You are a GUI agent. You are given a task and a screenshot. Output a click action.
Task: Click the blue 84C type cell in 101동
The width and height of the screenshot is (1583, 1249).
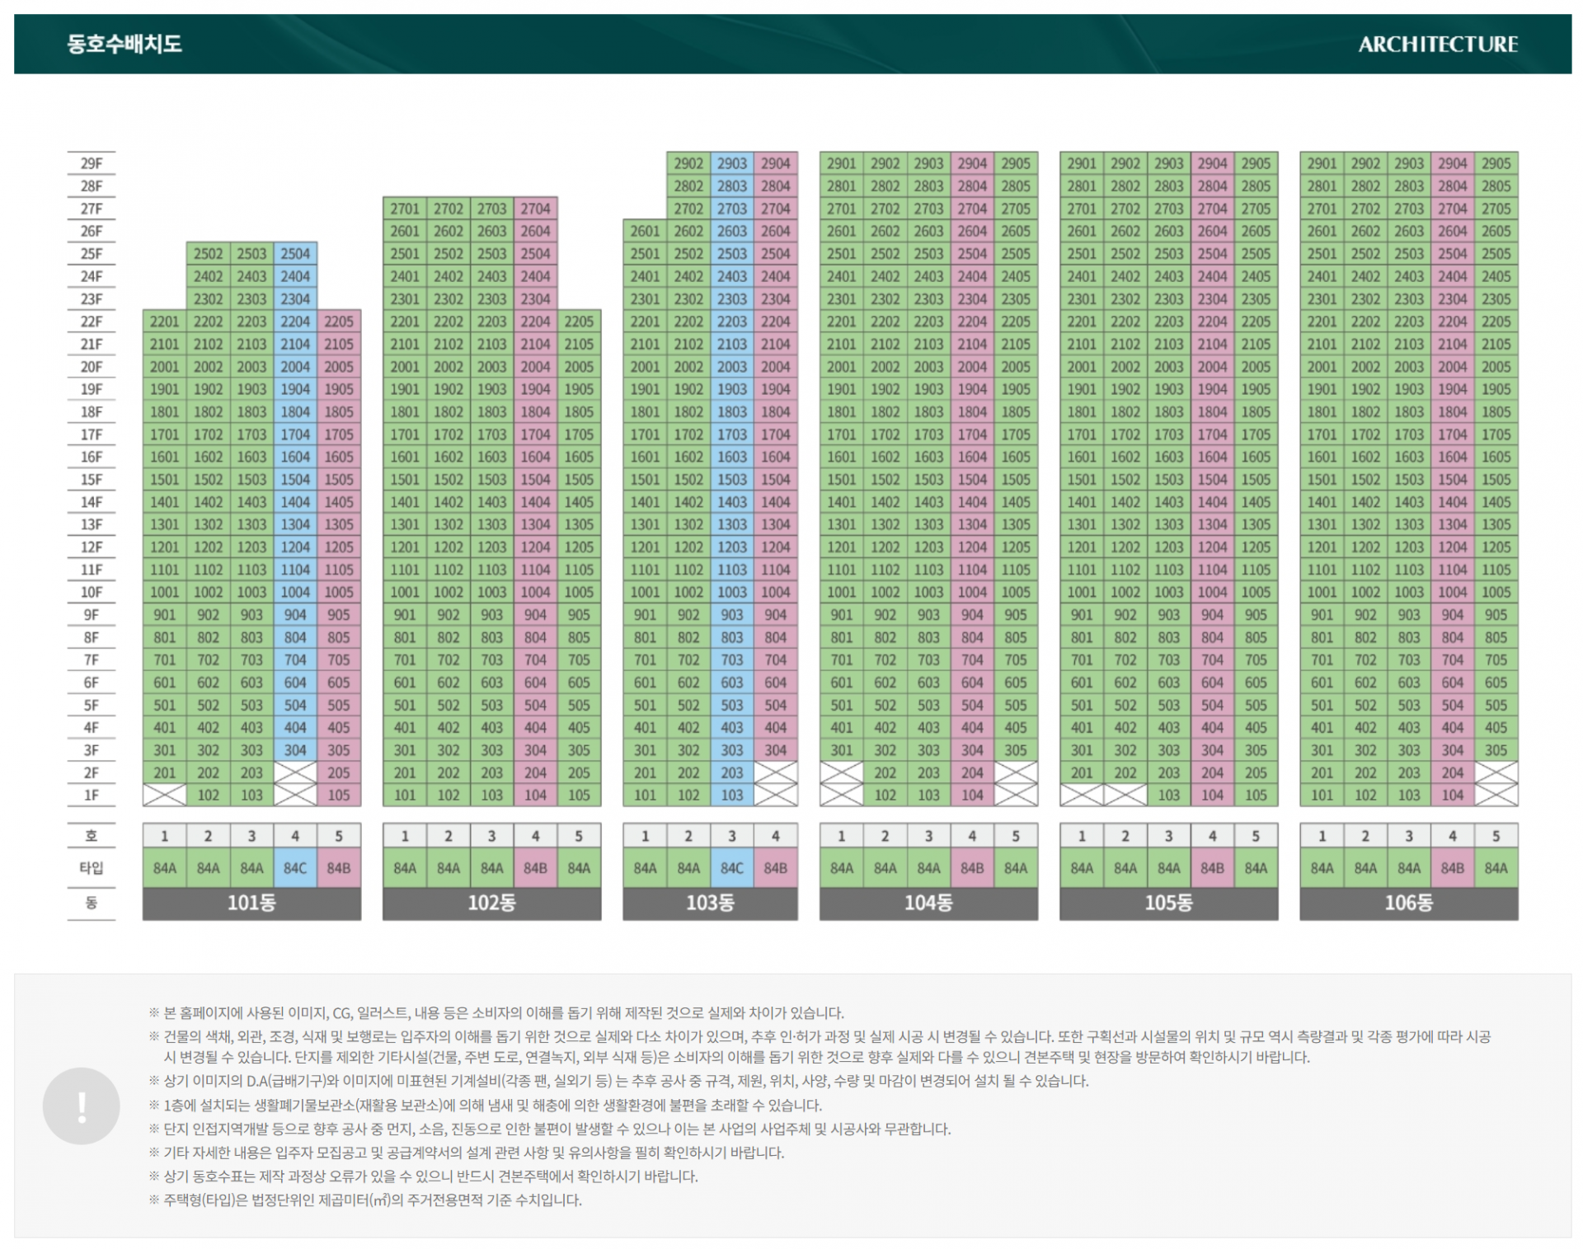tap(295, 867)
